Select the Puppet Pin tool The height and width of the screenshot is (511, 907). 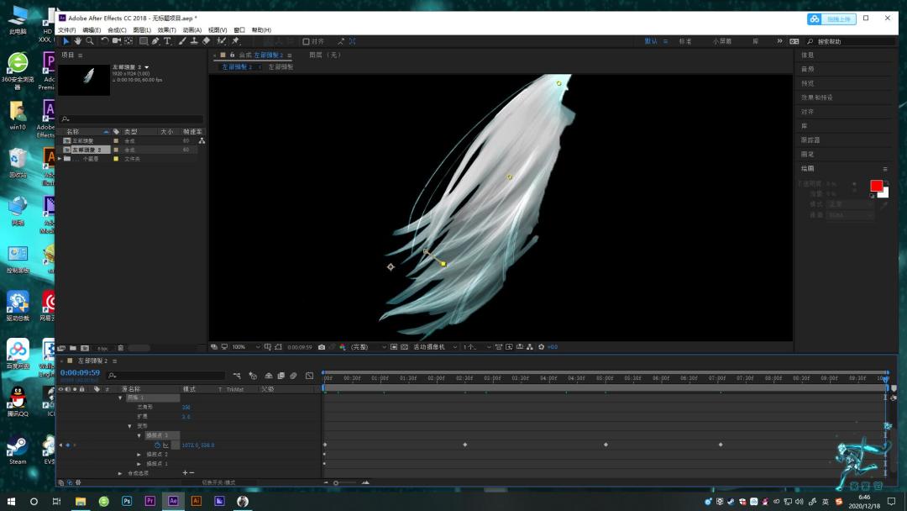coord(235,41)
